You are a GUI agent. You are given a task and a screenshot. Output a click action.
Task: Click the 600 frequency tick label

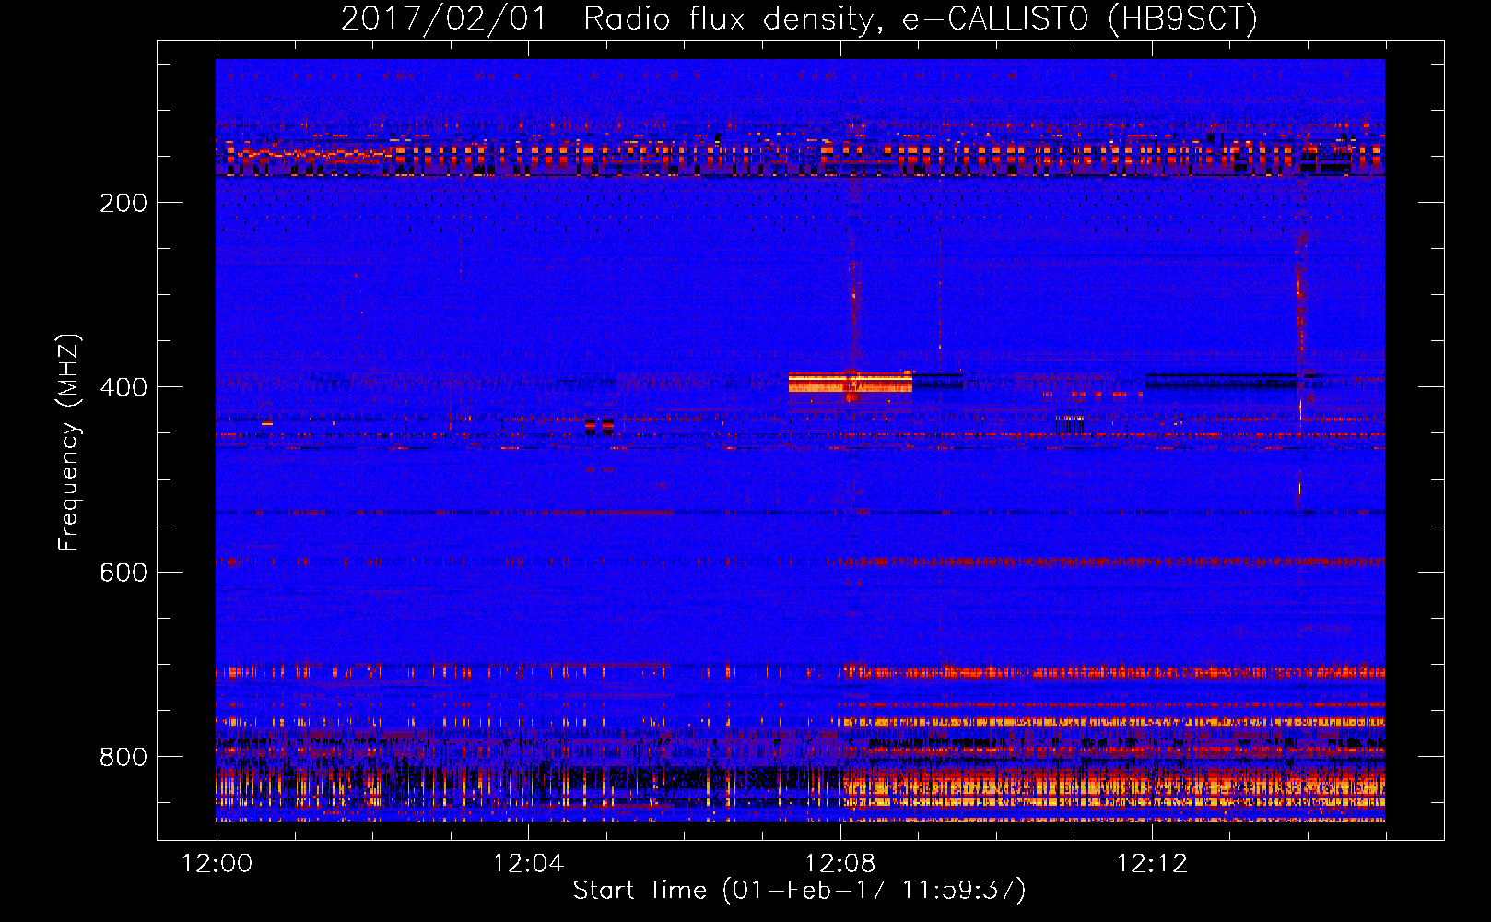click(123, 573)
